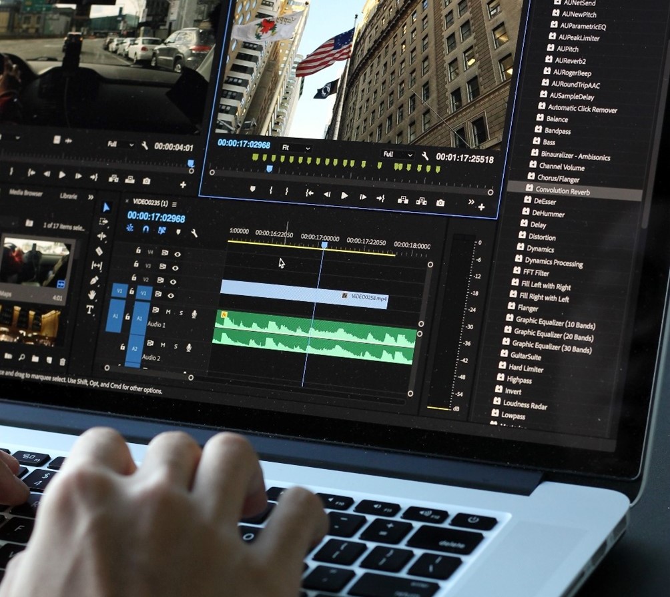Toggle timeline snapping magnet
The width and height of the screenshot is (670, 597).
145,229
